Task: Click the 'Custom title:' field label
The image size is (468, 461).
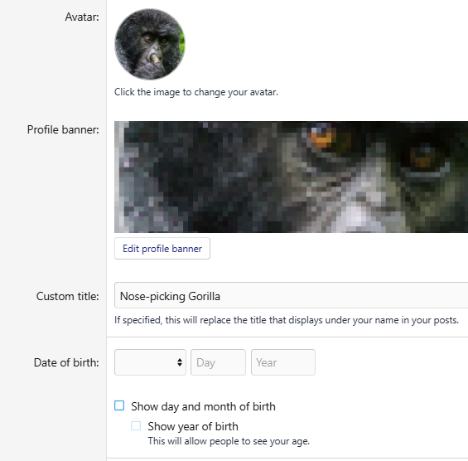Action: (67, 296)
